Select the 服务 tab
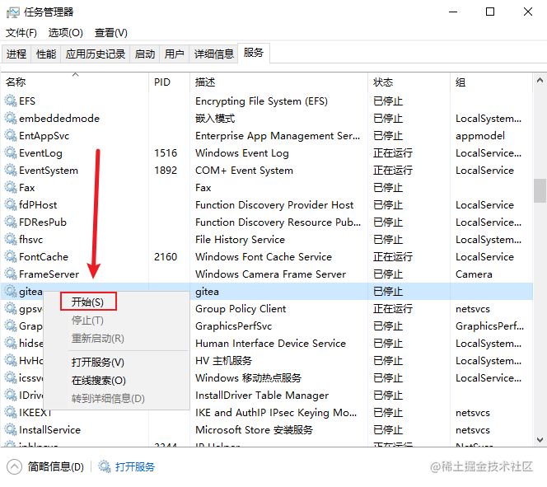This screenshot has width=547, height=487. click(254, 53)
